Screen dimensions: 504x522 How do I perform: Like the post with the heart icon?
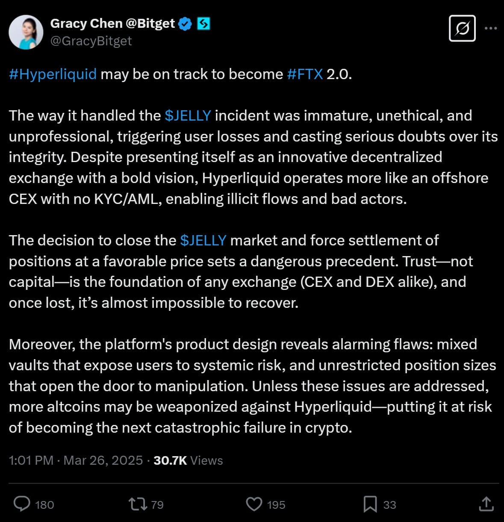click(254, 504)
